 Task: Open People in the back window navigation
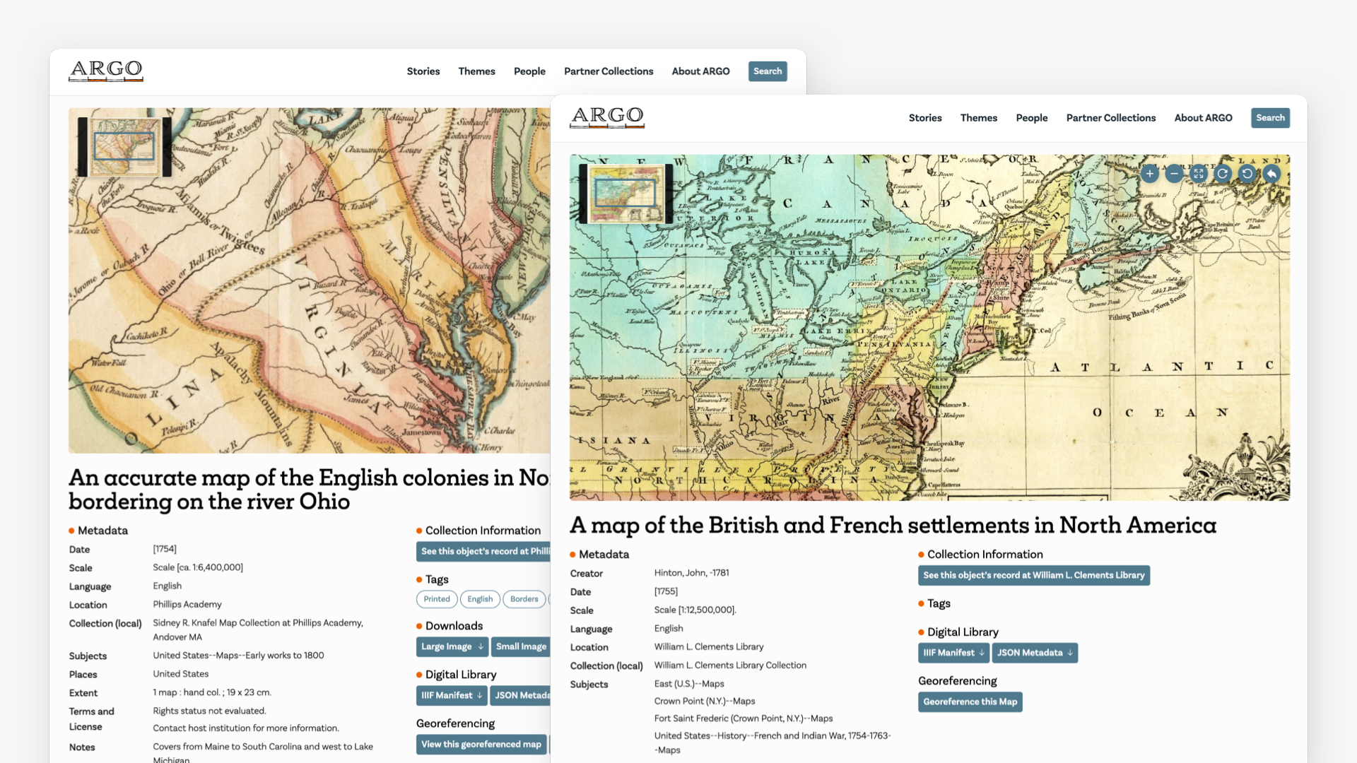tap(530, 71)
